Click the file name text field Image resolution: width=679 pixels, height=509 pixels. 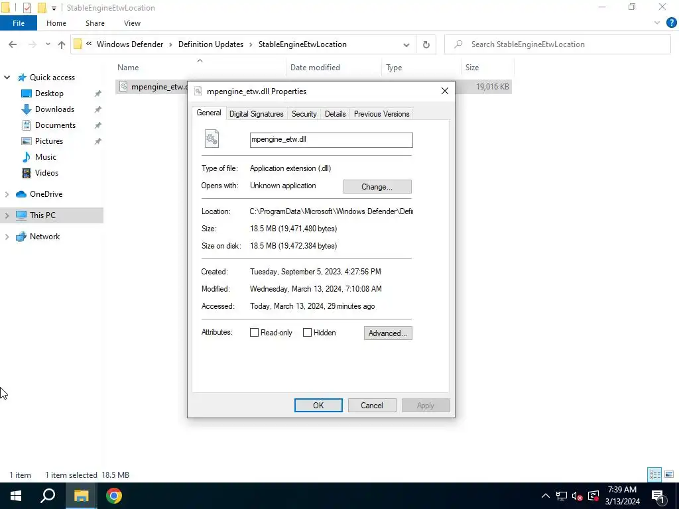click(x=332, y=140)
